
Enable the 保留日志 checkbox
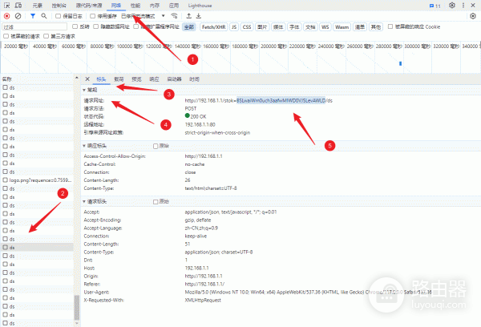pos(58,16)
